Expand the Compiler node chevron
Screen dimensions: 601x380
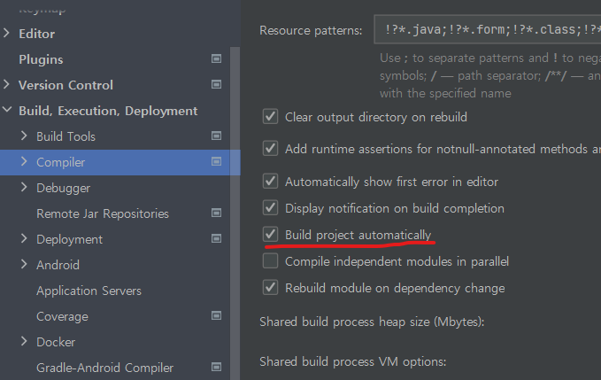click(24, 161)
